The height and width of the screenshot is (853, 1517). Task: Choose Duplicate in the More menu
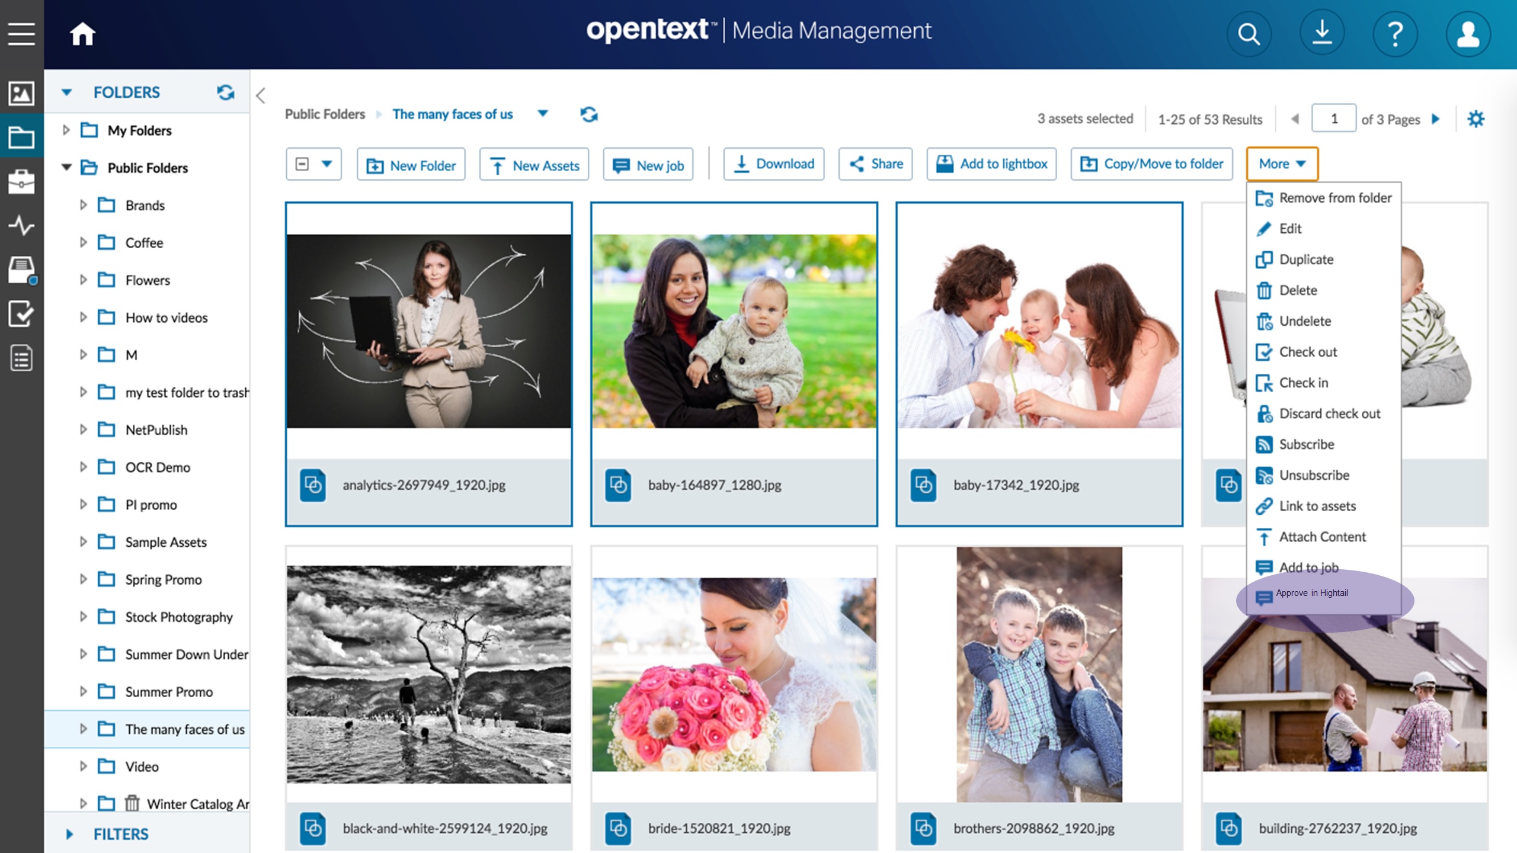click(1324, 259)
